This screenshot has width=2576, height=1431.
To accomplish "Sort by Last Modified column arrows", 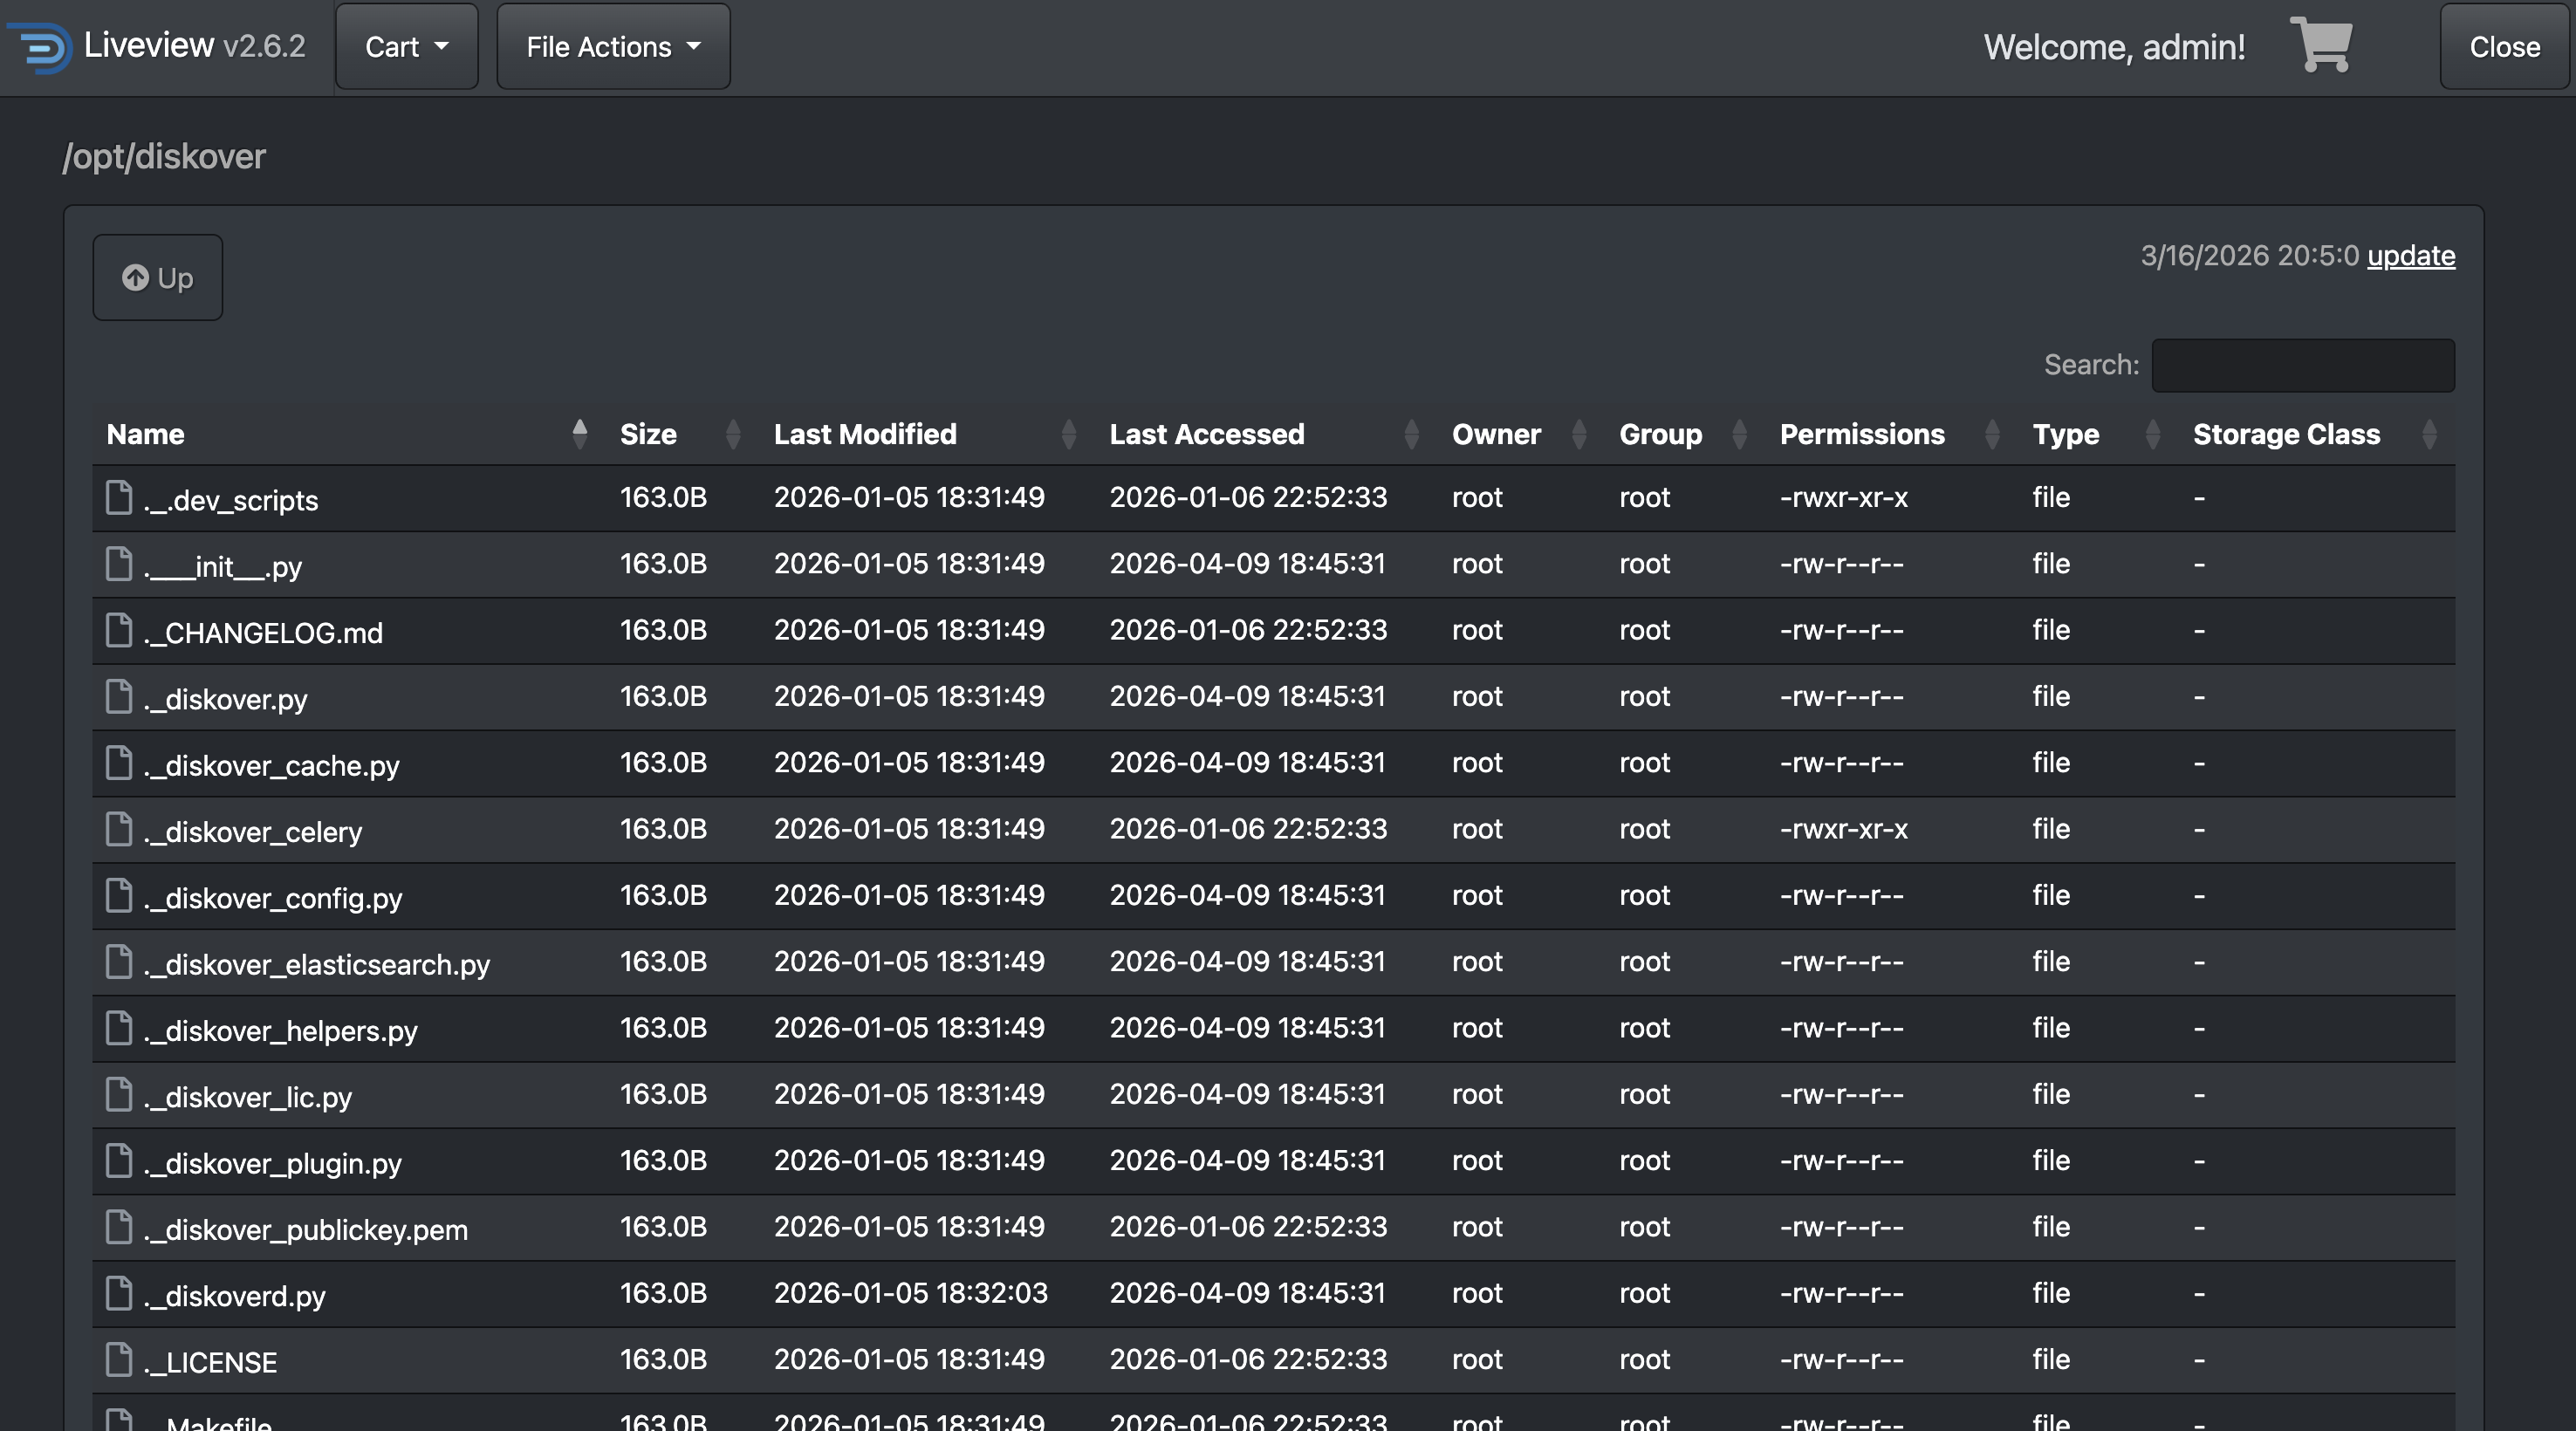I will (1068, 434).
